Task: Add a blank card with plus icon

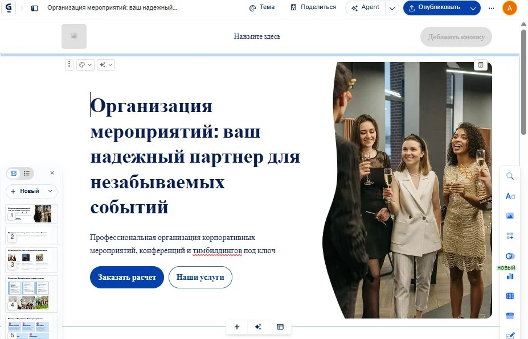Action: [x=237, y=327]
